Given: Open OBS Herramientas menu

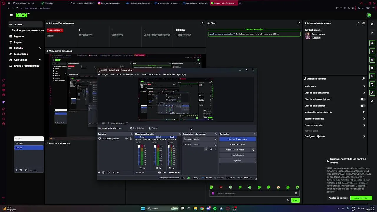Looking at the screenshot, I should (168, 74).
